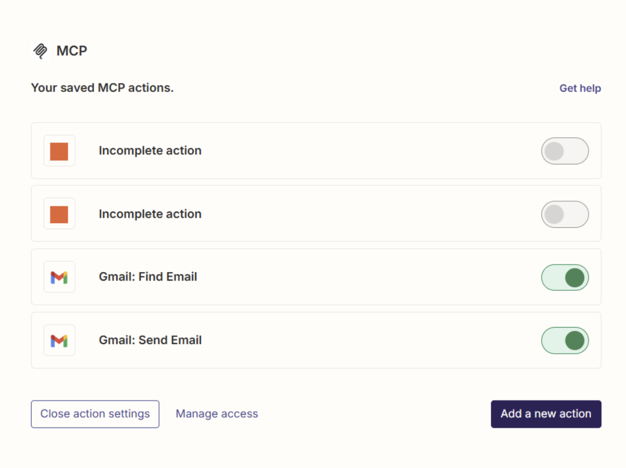Click the orange icon on first Incomplete action
Viewport: 626px width, 468px height.
[x=59, y=151]
